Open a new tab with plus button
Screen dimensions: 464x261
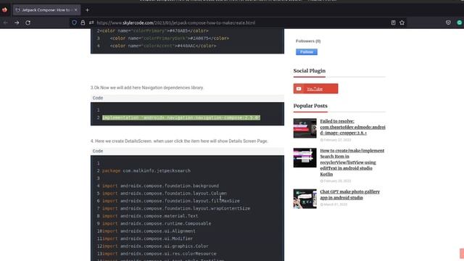[x=87, y=10]
